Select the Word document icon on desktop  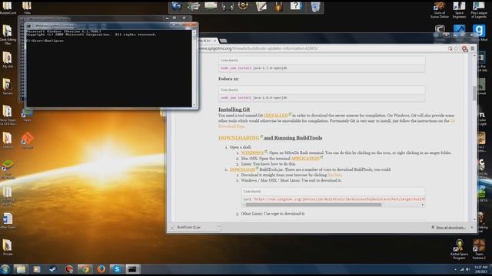pos(8,221)
